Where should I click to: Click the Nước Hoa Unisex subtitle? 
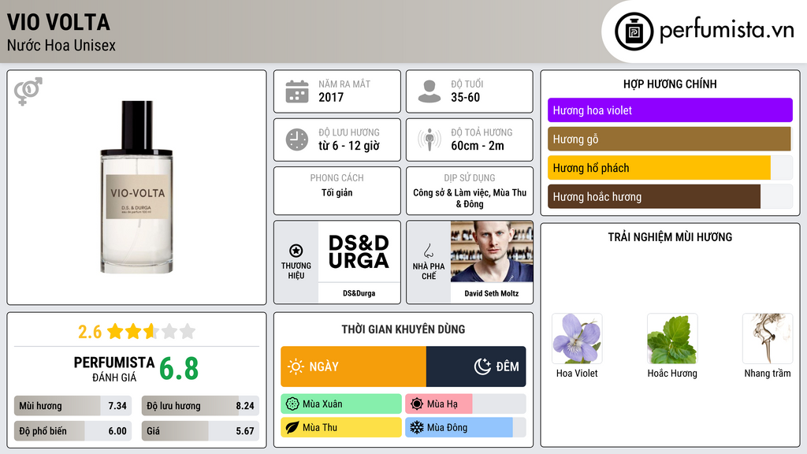(61, 46)
